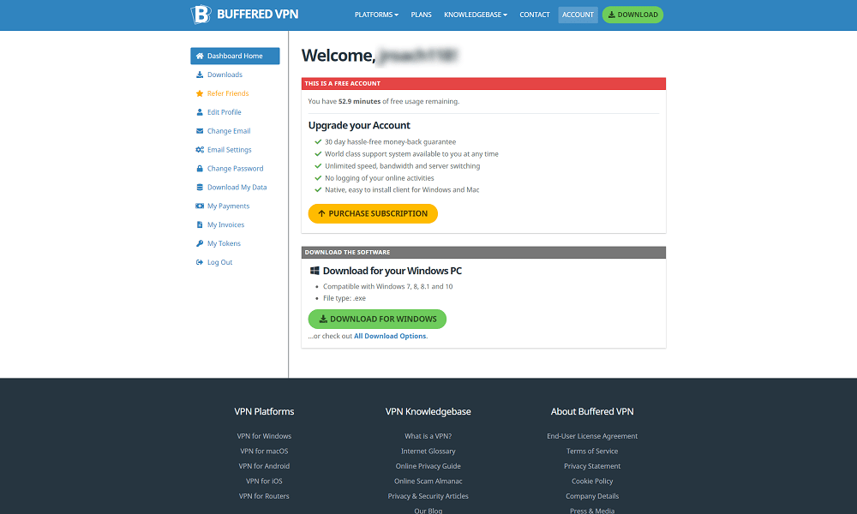Click the person icon beside Edit Profile

[200, 112]
